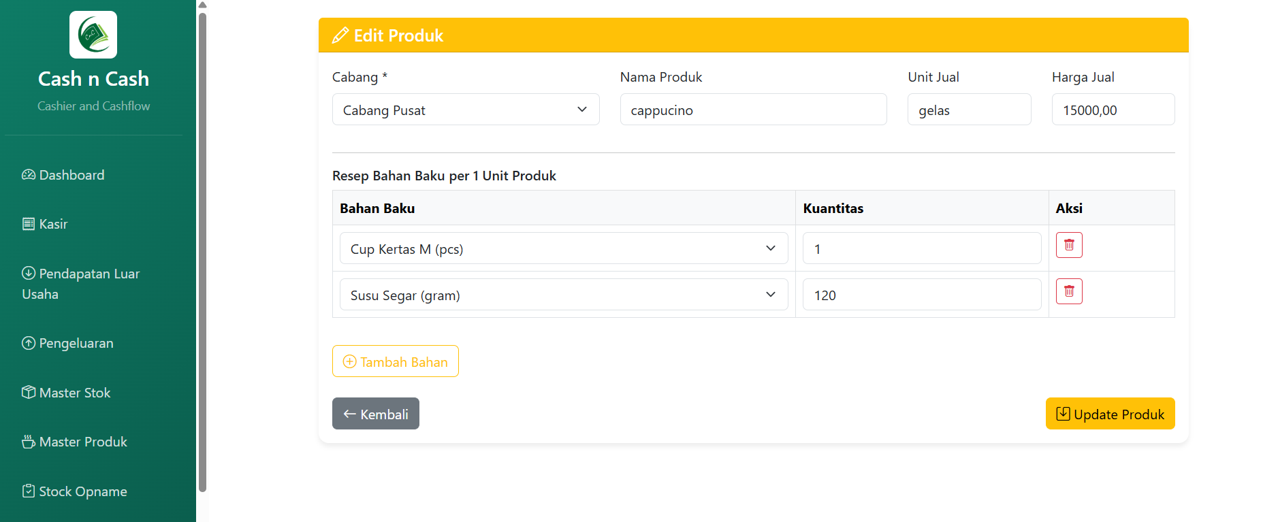Open Dashboard from the sidebar
The image size is (1278, 522).
tap(63, 175)
